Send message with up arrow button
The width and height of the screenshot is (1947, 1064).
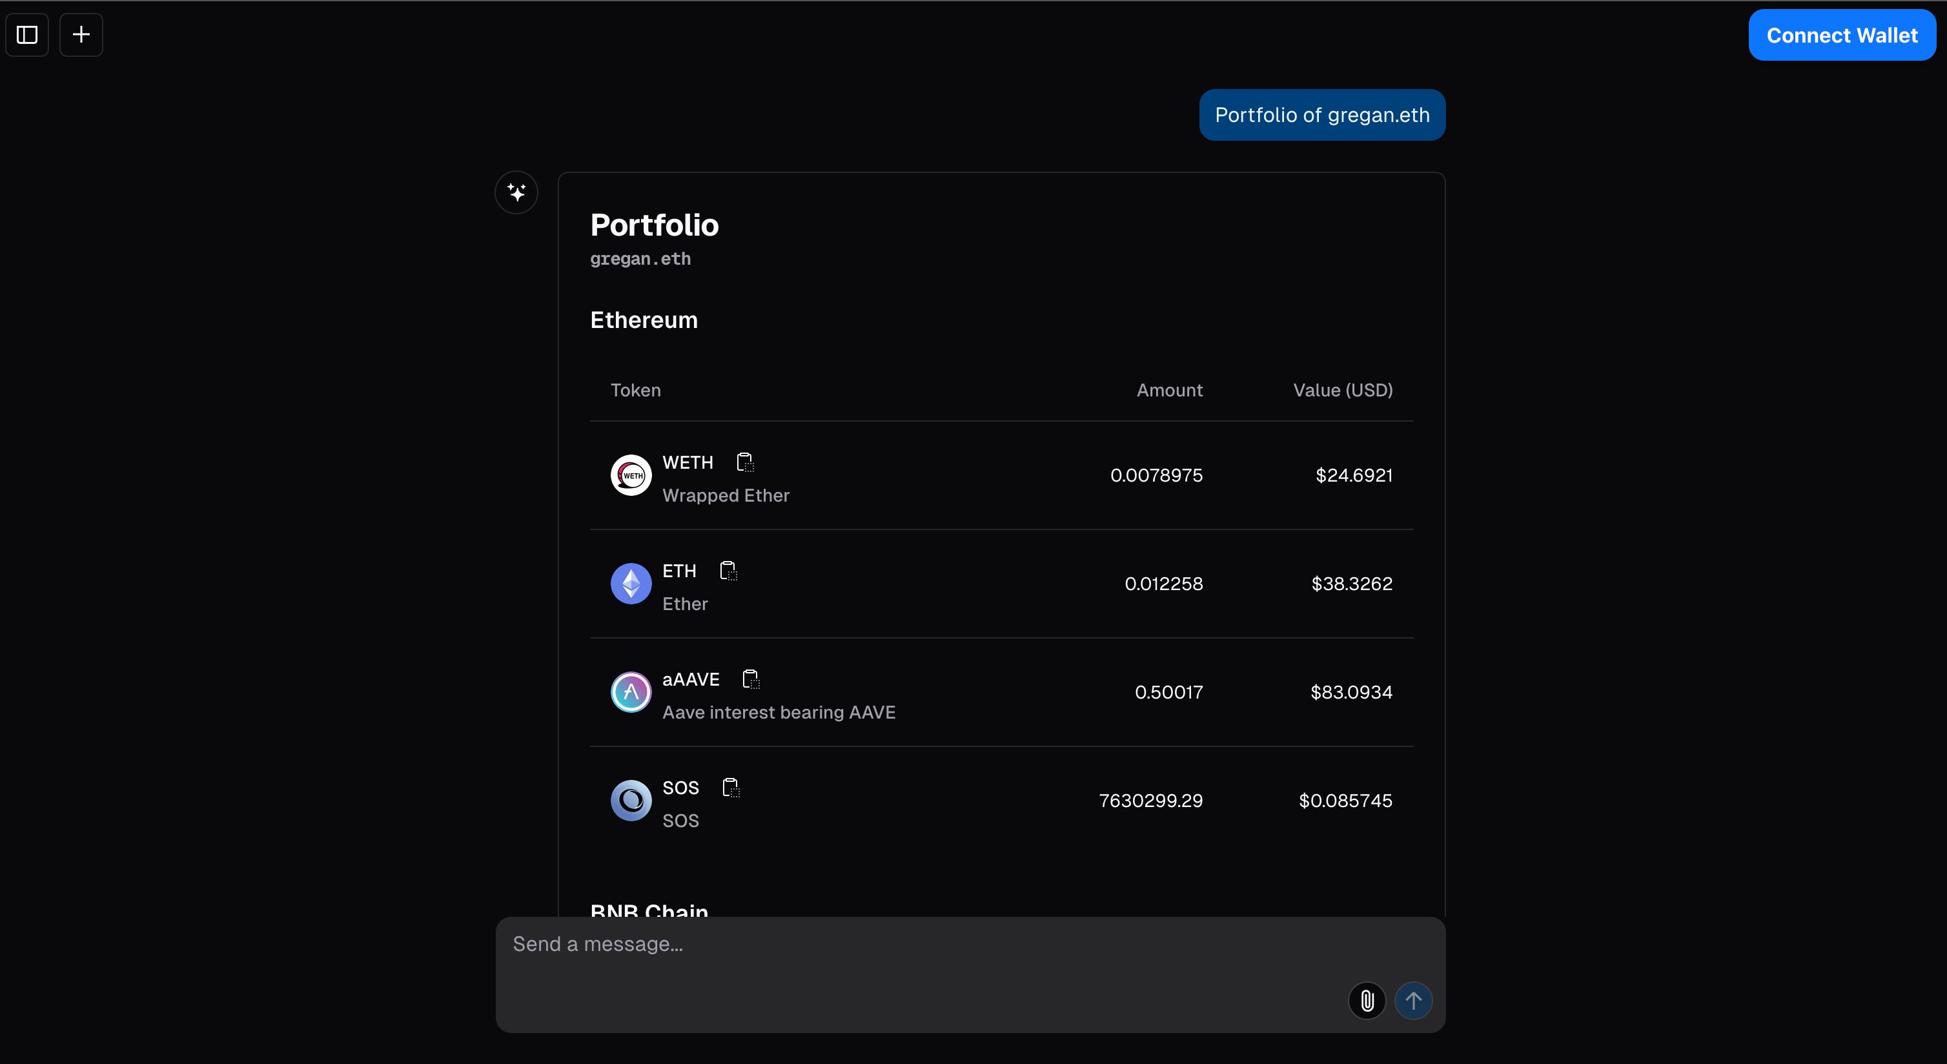[x=1412, y=1001]
